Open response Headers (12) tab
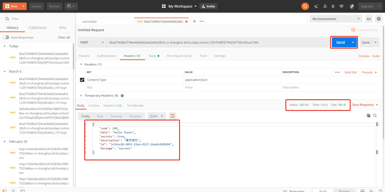 tap(112, 105)
